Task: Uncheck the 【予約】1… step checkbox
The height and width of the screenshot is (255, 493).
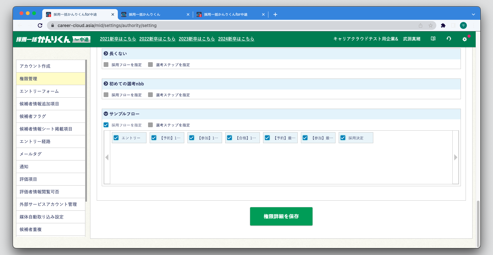Action: click(154, 138)
